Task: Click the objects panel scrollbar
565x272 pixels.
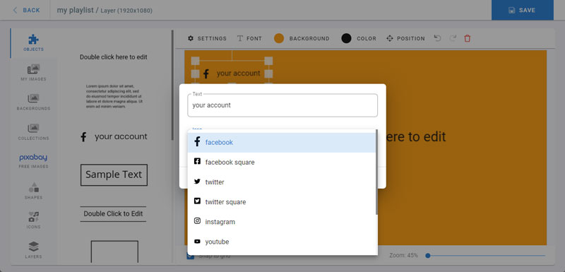Action: tap(172, 85)
